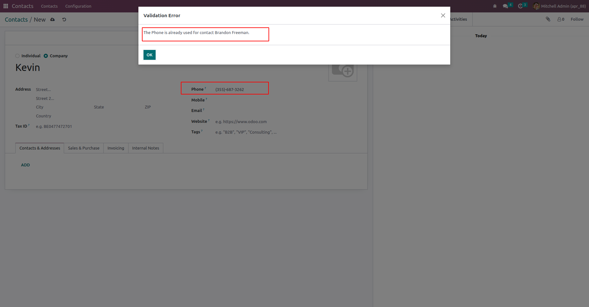This screenshot has height=307, width=589.
Task: Go to the Contacts app title
Action: (x=22, y=6)
